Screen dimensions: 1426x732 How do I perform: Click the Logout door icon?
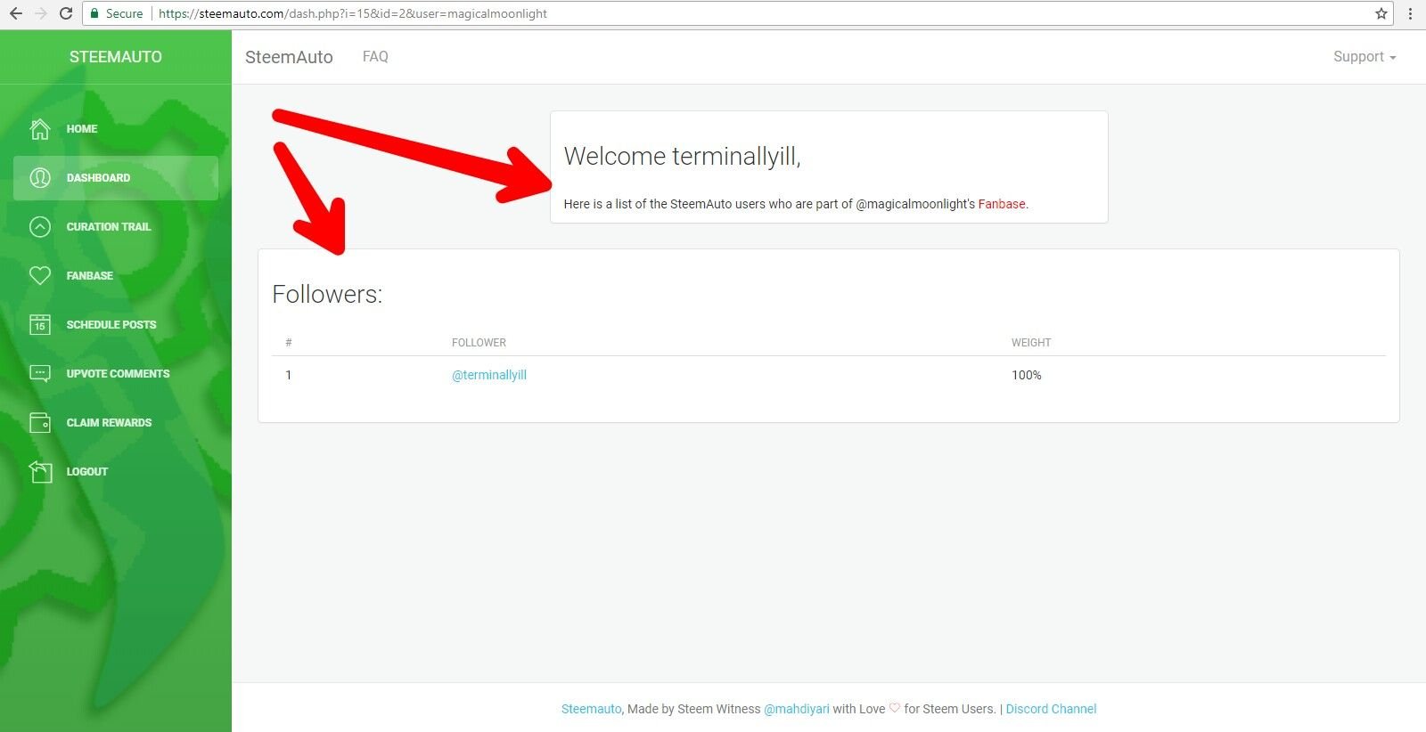(40, 472)
